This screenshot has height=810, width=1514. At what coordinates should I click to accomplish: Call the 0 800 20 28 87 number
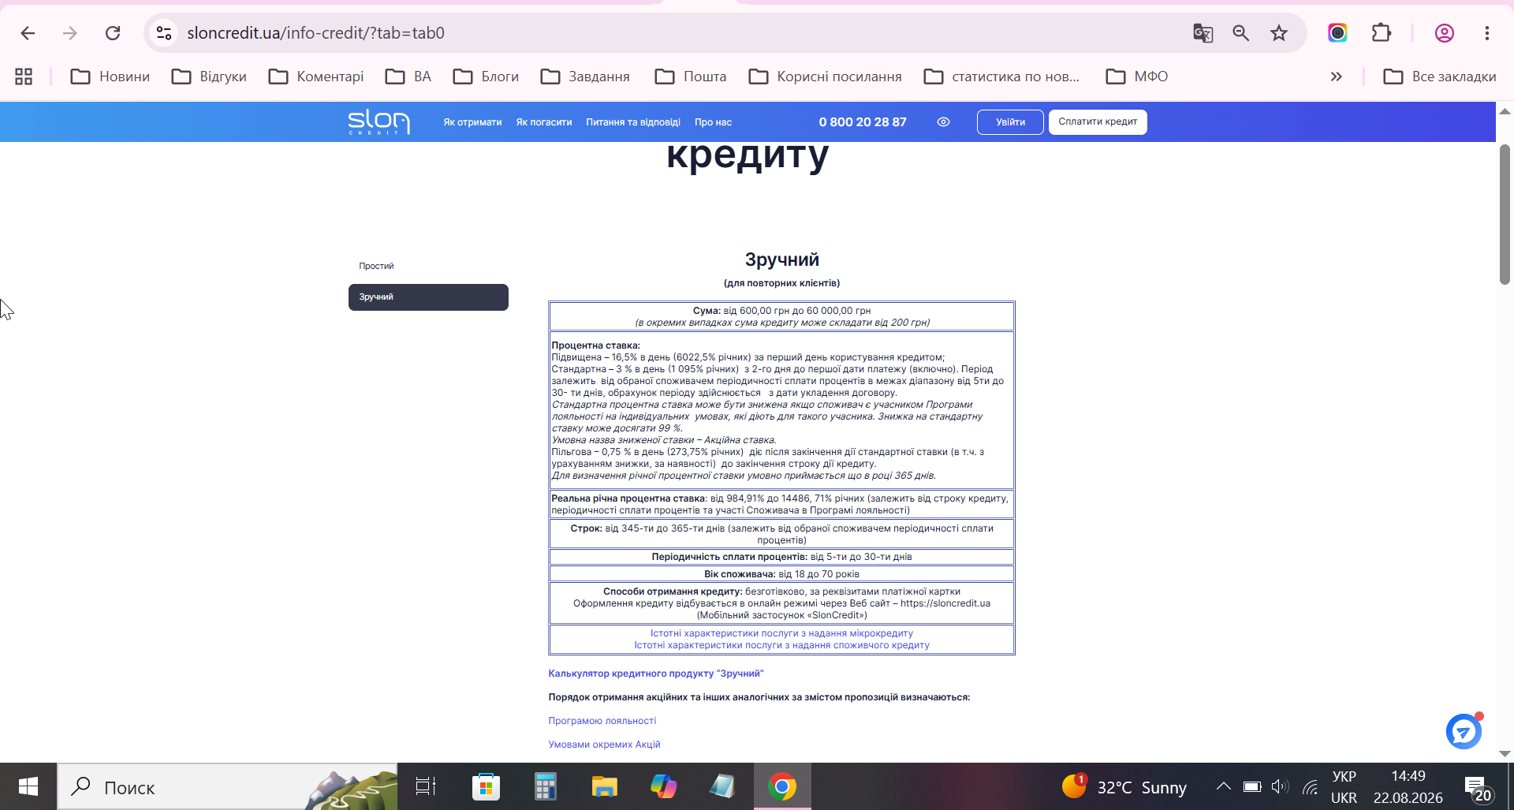863,122
